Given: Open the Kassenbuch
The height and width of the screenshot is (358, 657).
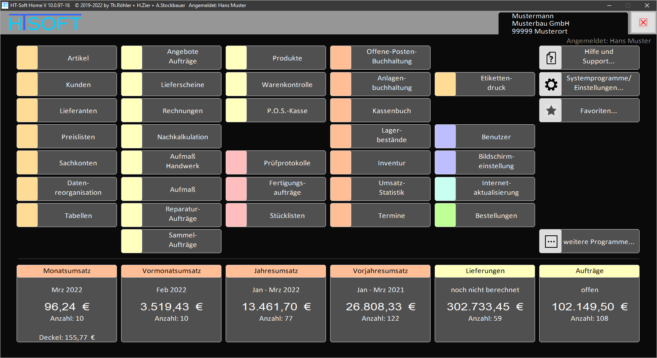Looking at the screenshot, I should tap(391, 111).
